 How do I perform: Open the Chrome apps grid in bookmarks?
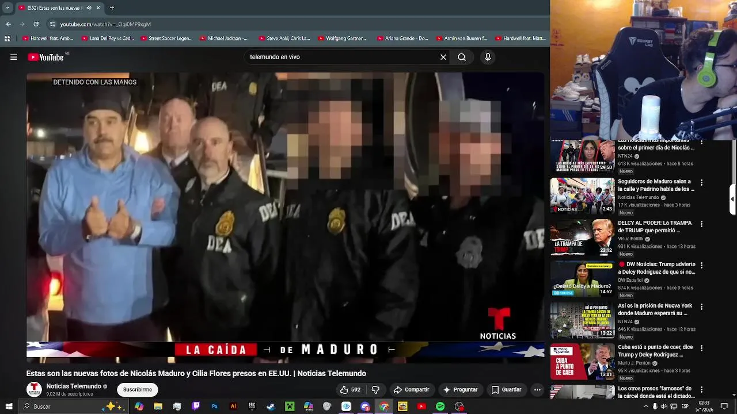(x=7, y=39)
